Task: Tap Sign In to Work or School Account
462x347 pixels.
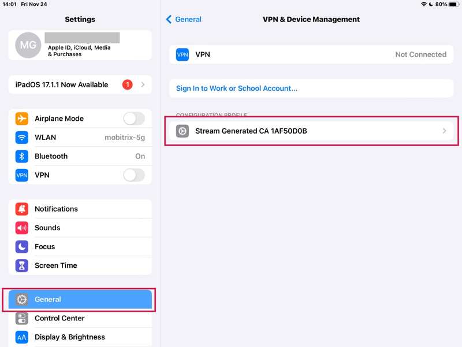Action: point(237,88)
